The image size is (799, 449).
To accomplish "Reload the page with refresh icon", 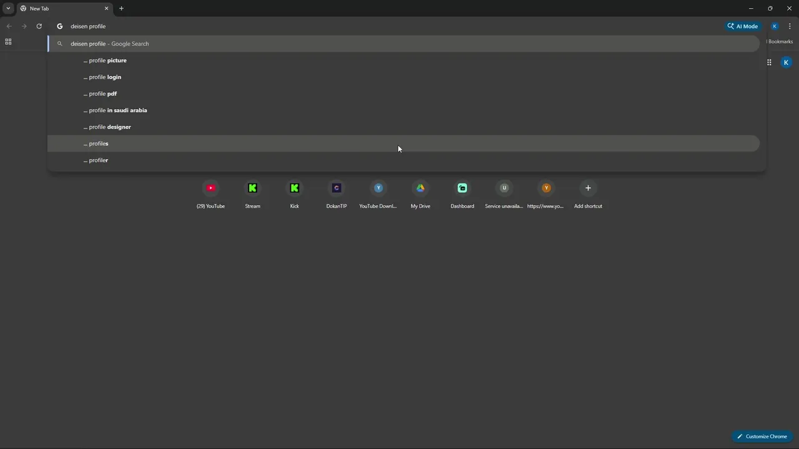I will [39, 26].
